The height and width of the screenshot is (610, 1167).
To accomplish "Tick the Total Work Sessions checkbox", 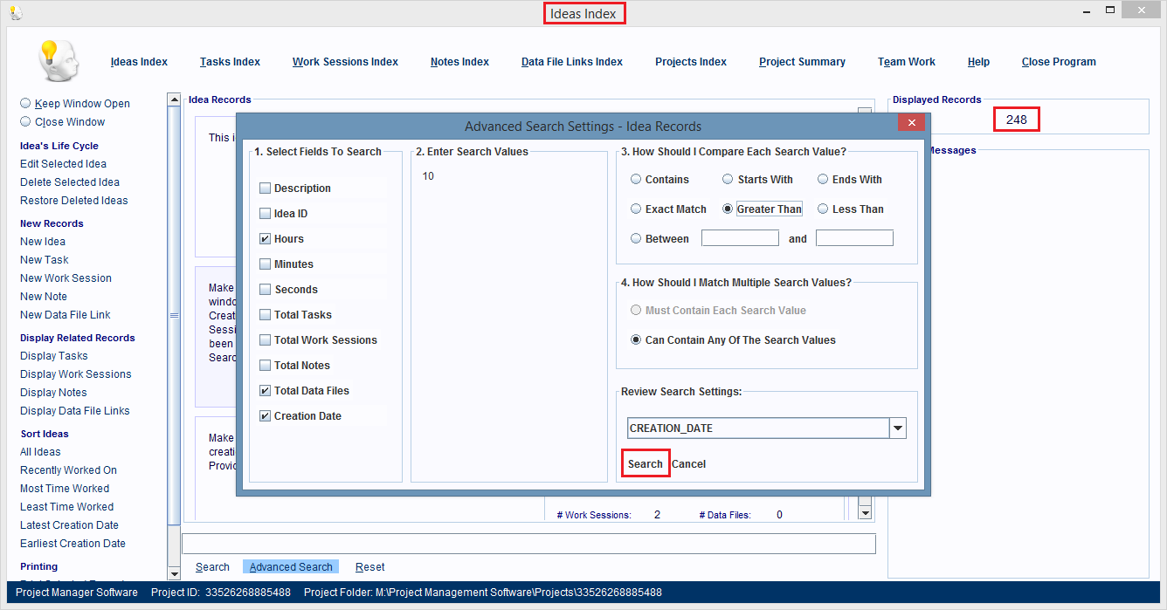I will pyautogui.click(x=265, y=340).
